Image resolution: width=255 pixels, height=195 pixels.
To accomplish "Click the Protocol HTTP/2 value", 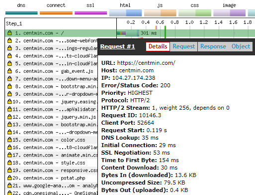I will pyautogui.click(x=140, y=100).
